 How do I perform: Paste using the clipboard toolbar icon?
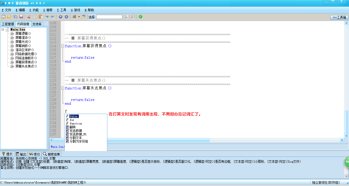coord(41,17)
